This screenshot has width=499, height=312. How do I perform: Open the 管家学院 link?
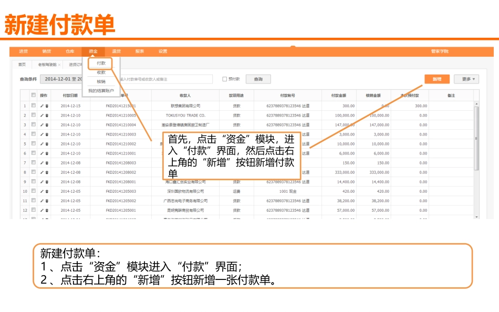click(440, 51)
